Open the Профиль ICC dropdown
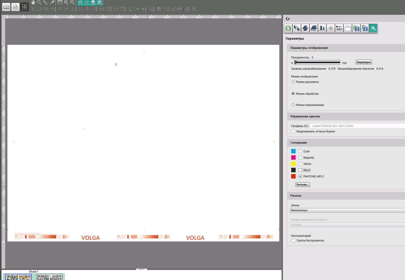 (357, 126)
